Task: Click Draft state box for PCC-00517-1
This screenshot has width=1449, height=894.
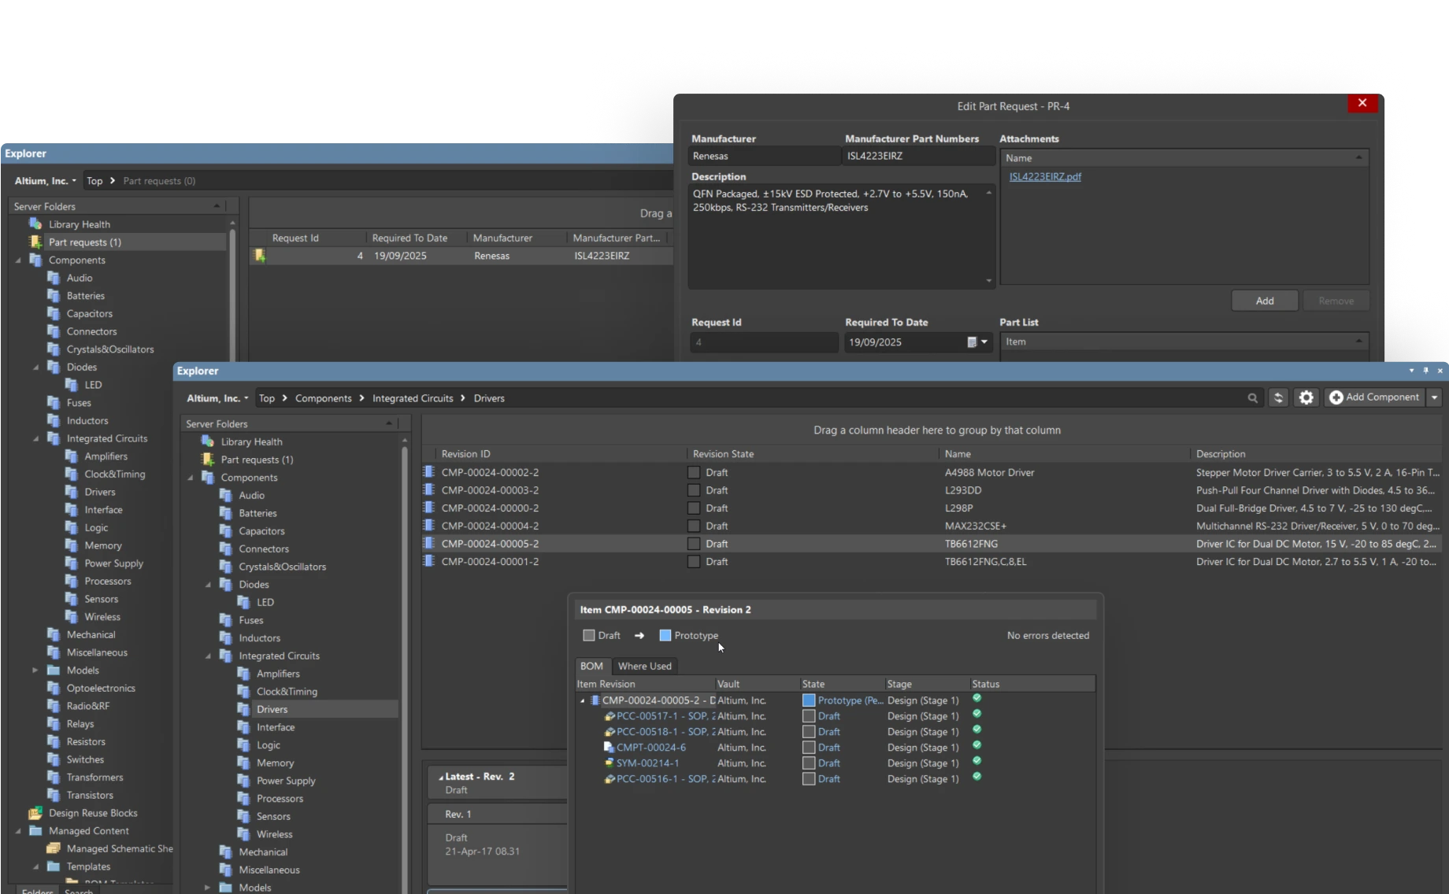Action: click(x=809, y=716)
